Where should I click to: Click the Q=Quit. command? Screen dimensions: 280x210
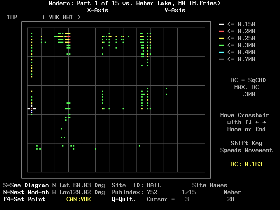point(124,199)
